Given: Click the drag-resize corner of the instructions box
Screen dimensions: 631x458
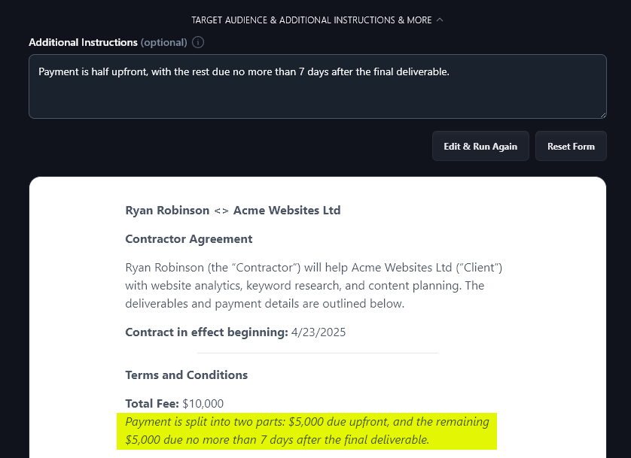Looking at the screenshot, I should (x=602, y=114).
